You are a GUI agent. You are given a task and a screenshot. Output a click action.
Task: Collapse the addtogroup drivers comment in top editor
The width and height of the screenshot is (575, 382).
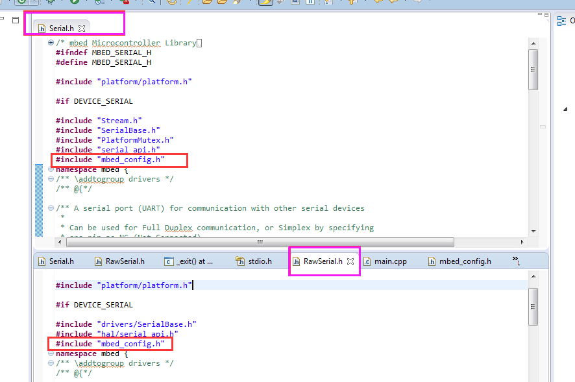51,179
